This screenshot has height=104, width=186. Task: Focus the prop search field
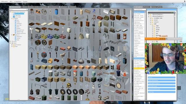[19, 10]
